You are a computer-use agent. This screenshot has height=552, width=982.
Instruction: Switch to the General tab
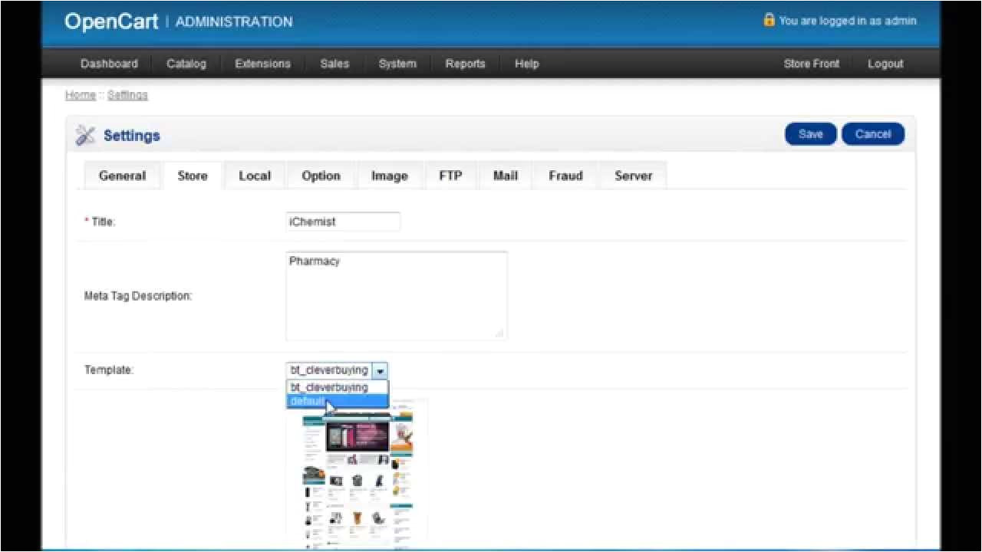pos(122,176)
